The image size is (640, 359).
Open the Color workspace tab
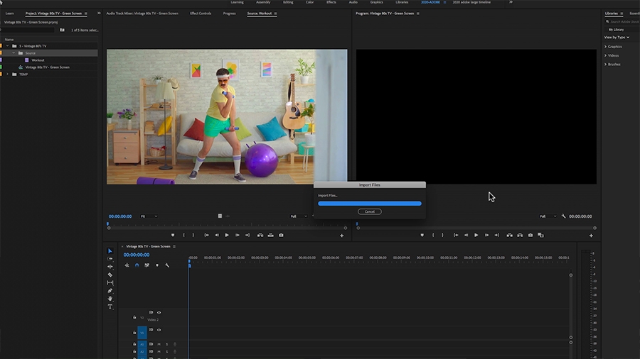(x=310, y=2)
